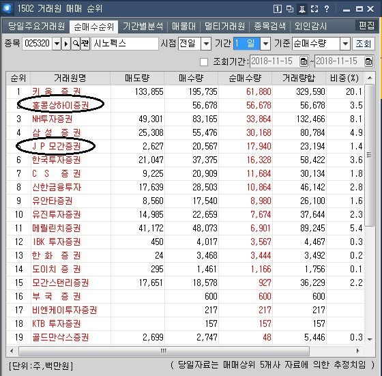This screenshot has width=382, height=376.
Task: Select the 모간스탠리증권 row name
Action: click(61, 283)
